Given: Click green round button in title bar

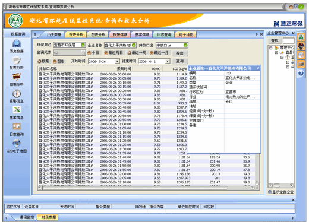Looking at the screenshot, I should point(301,7).
